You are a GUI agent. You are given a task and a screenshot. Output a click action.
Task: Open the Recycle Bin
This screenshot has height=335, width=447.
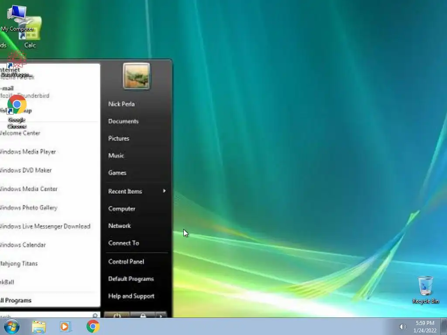425,290
